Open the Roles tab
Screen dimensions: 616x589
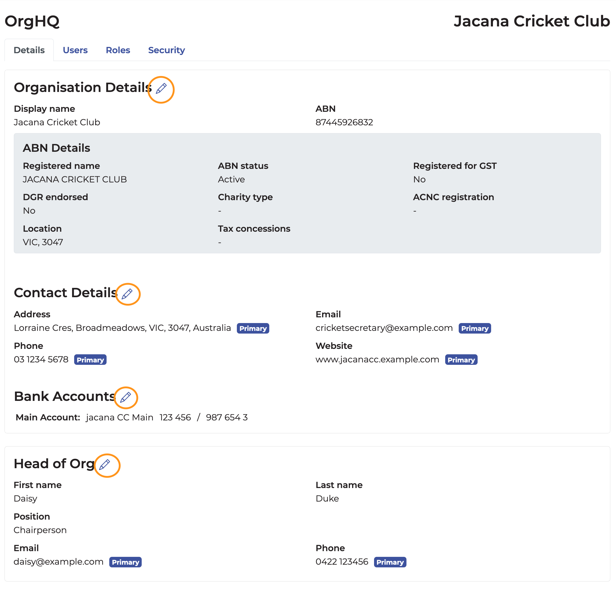point(118,50)
